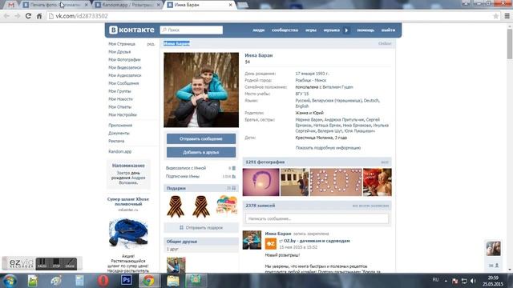
Task: Click the Написать сообщение wall input
Action: pos(317,218)
